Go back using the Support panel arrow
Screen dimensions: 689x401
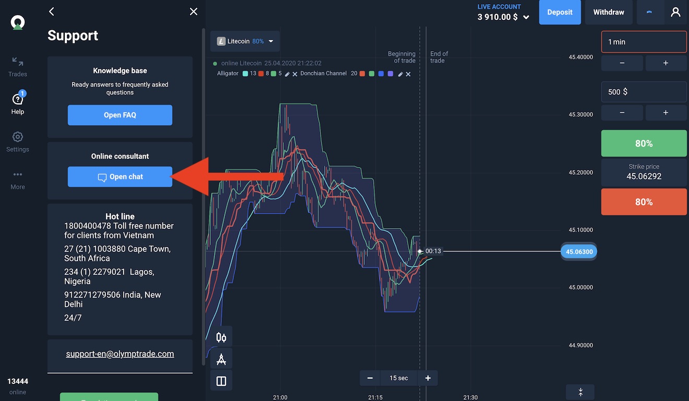click(x=52, y=11)
